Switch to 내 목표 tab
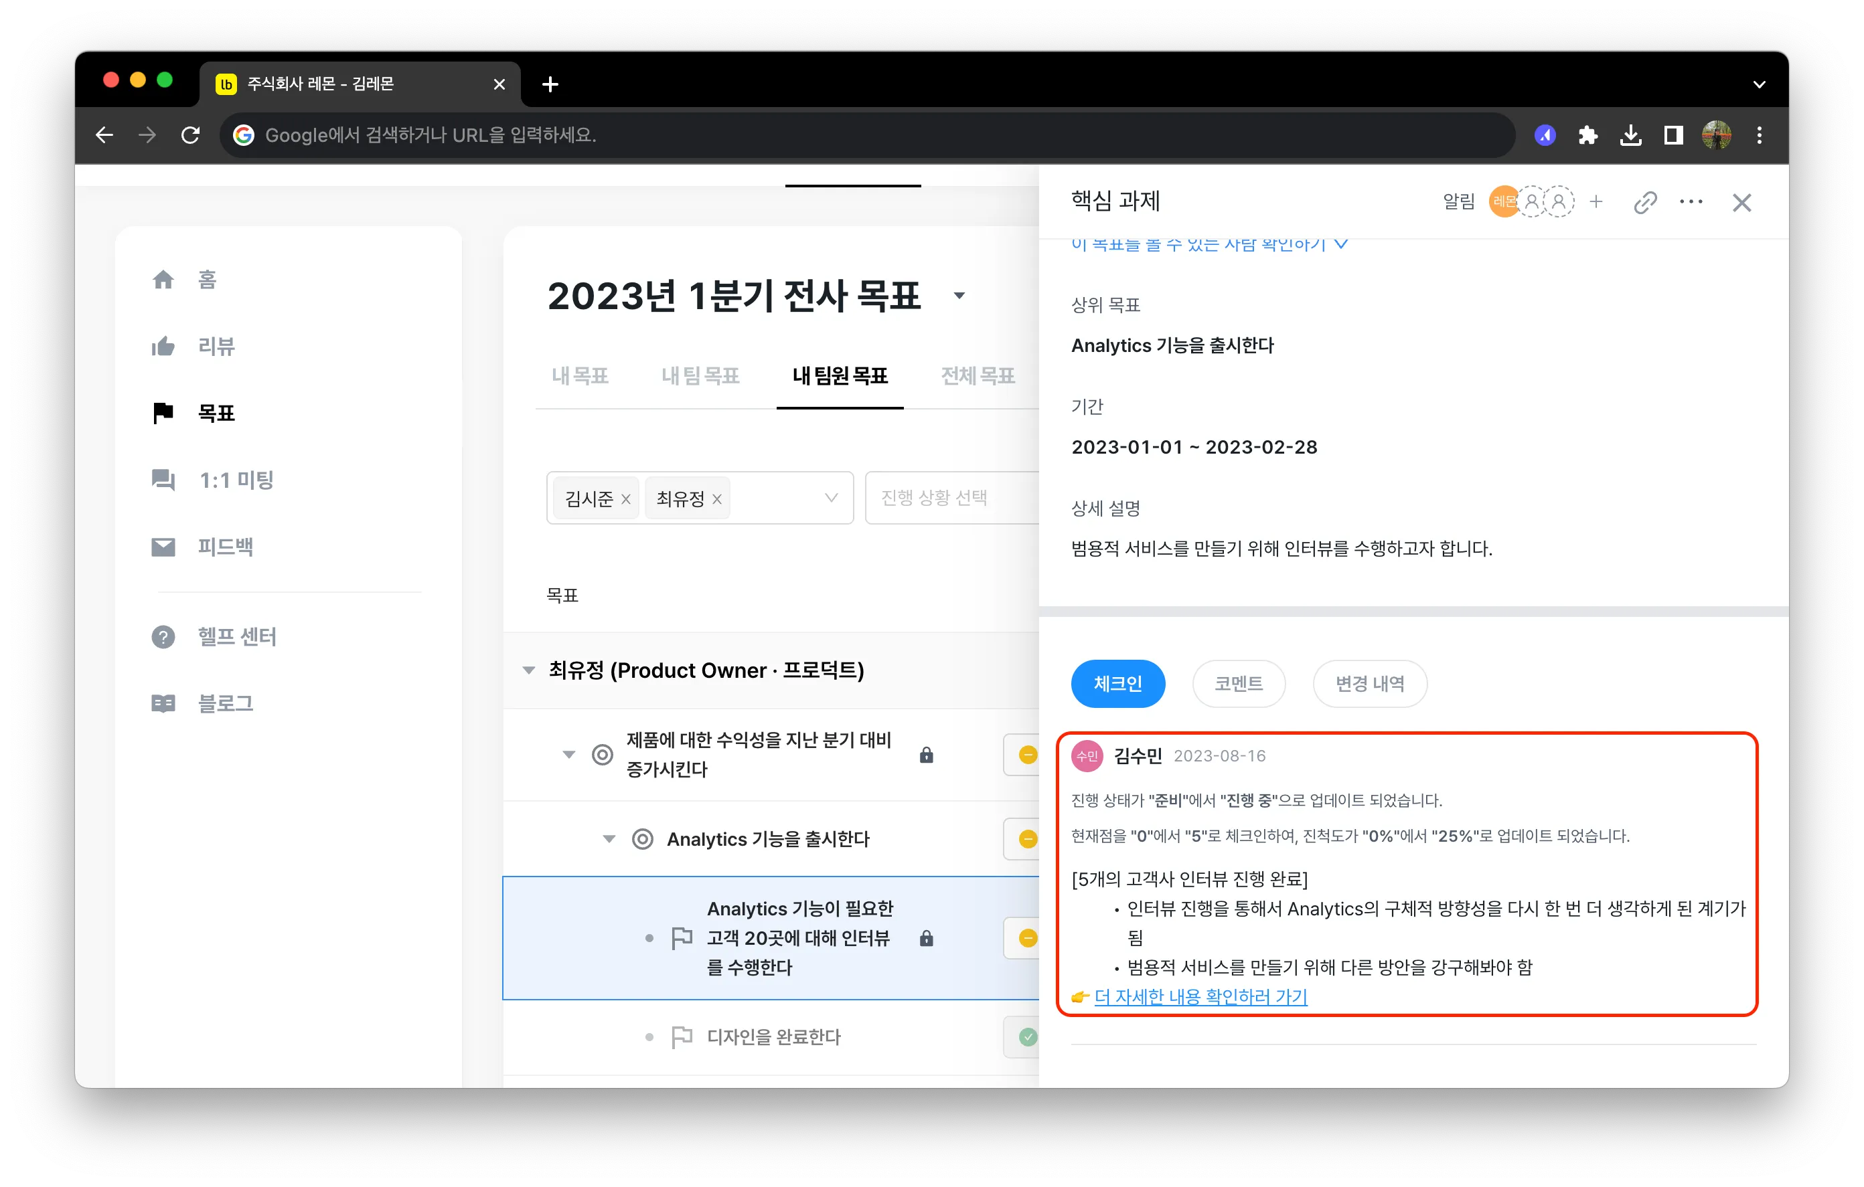 pyautogui.click(x=580, y=376)
